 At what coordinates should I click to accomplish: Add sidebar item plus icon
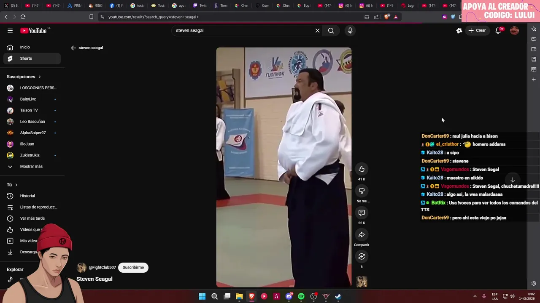534,79
